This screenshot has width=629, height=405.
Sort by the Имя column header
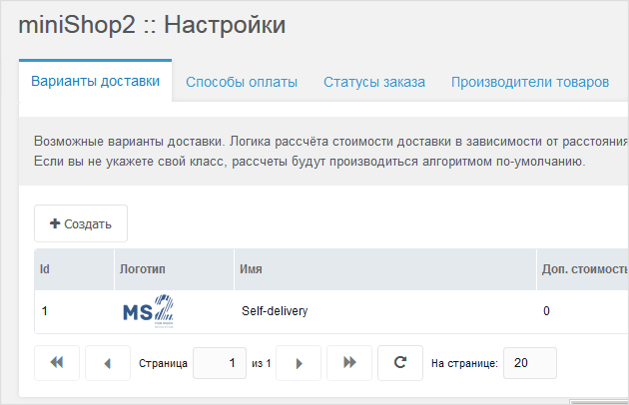(384, 269)
